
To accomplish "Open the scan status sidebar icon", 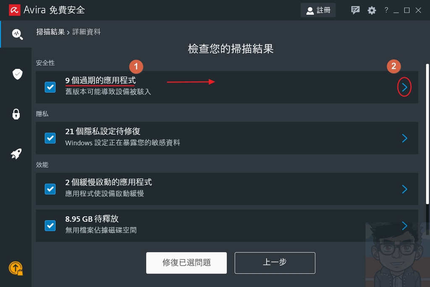I will click(17, 34).
